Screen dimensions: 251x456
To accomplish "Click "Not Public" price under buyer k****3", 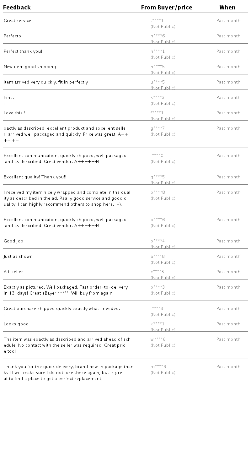I will click(x=163, y=104).
